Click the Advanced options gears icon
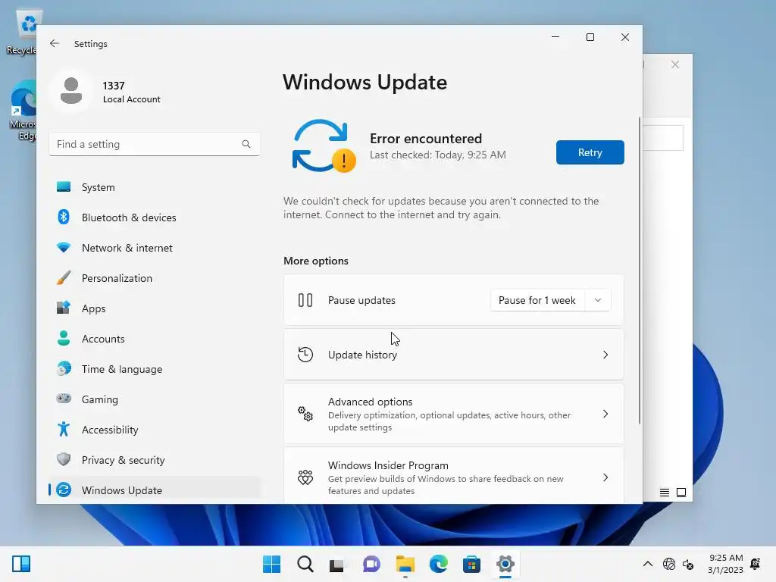 point(305,414)
